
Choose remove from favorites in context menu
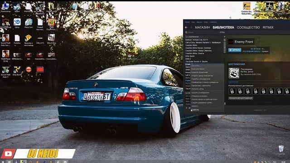[x=207, y=92]
